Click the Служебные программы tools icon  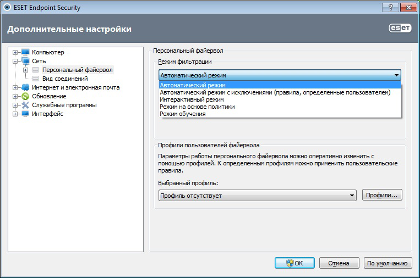(25, 105)
